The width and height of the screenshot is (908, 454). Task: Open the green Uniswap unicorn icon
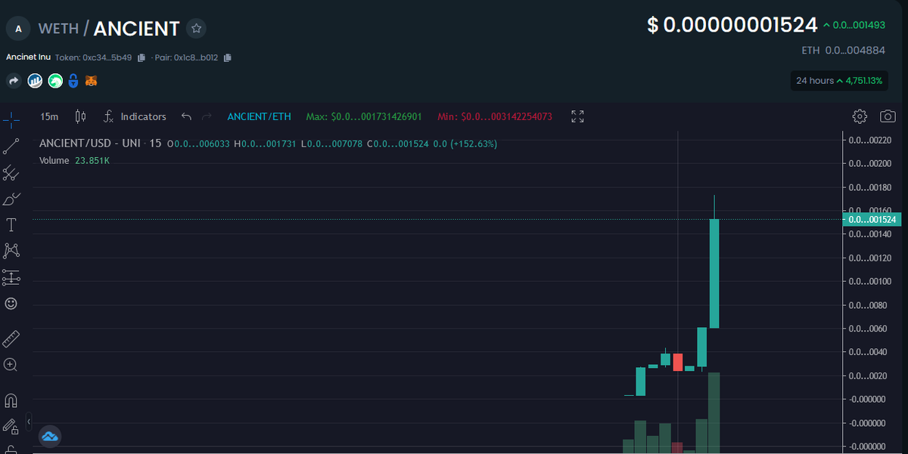click(x=55, y=80)
